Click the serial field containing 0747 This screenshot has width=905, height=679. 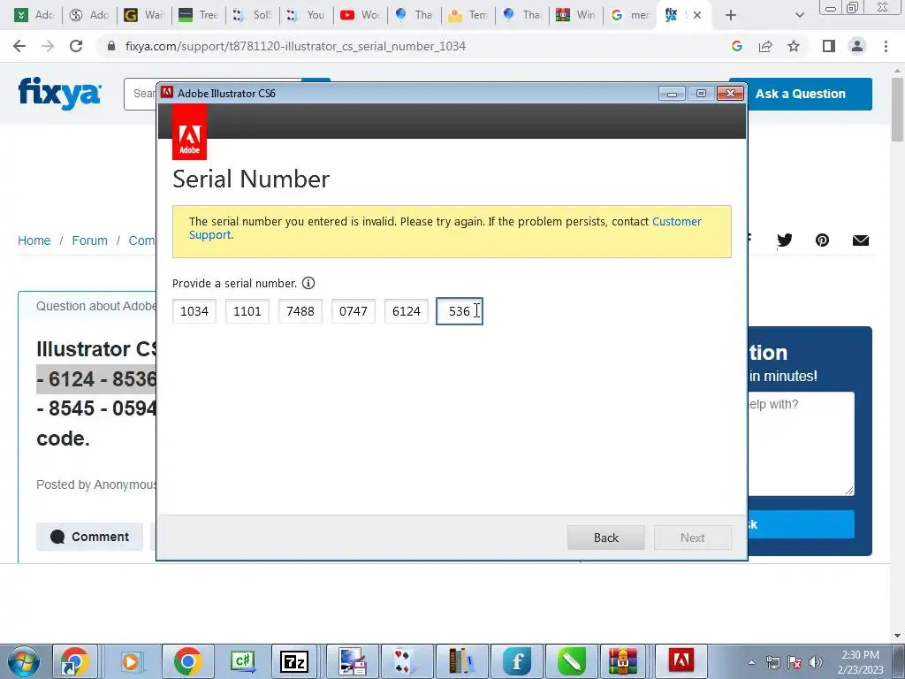(x=354, y=311)
